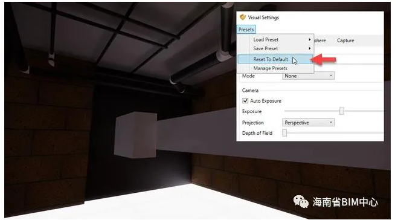Screen dimensions: 398x220
Task: Click the Exposure label
Action: pyautogui.click(x=251, y=112)
